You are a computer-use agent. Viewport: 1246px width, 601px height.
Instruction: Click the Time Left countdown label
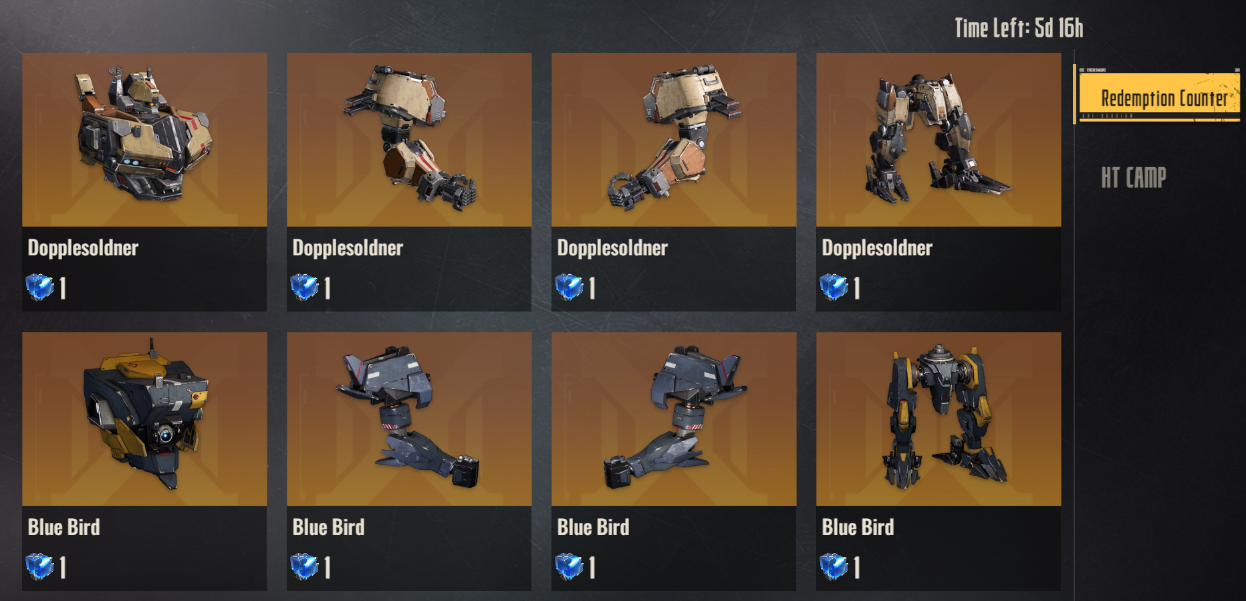click(x=1019, y=28)
